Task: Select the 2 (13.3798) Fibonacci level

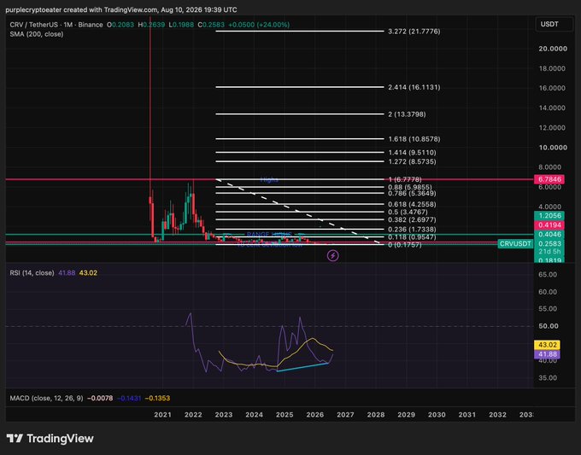Action: click(407, 114)
